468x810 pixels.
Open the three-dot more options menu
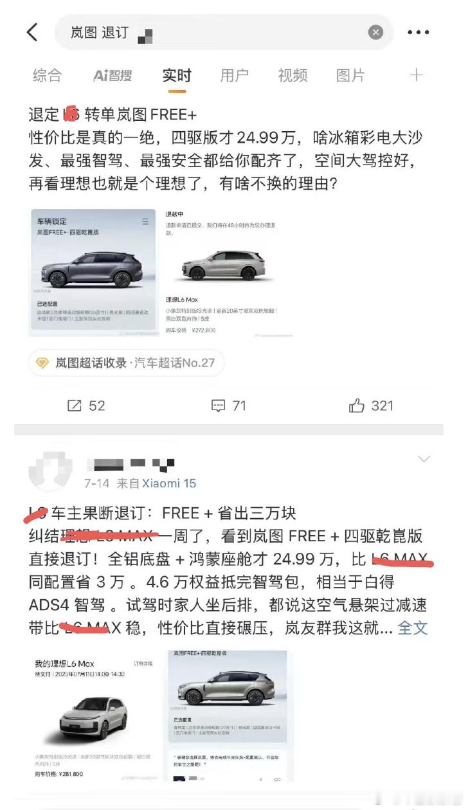click(418, 32)
